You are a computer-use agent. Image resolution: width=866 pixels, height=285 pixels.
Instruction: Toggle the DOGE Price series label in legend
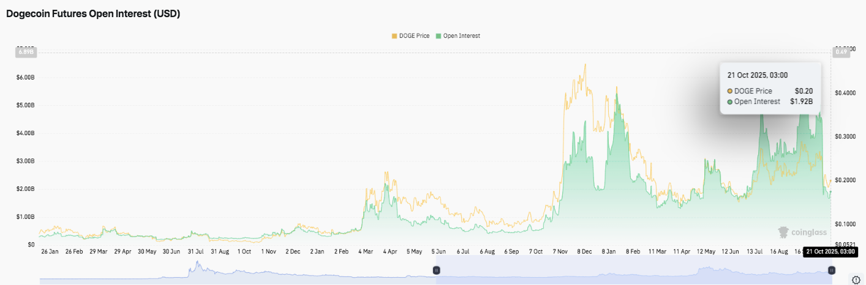pos(415,36)
